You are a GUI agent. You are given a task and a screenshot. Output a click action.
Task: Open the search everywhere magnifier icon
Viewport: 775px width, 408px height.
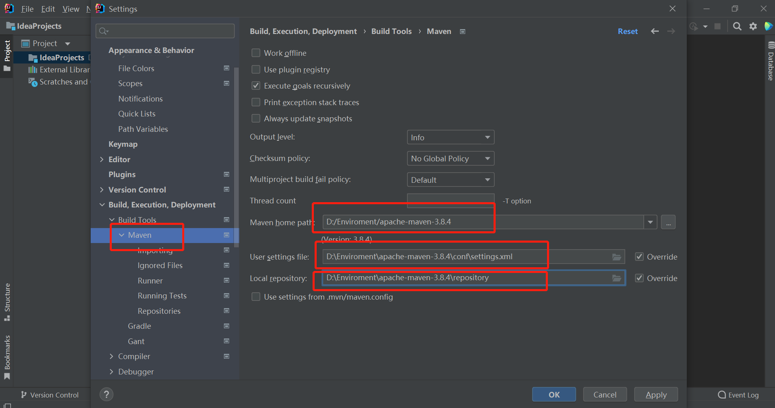[737, 26]
